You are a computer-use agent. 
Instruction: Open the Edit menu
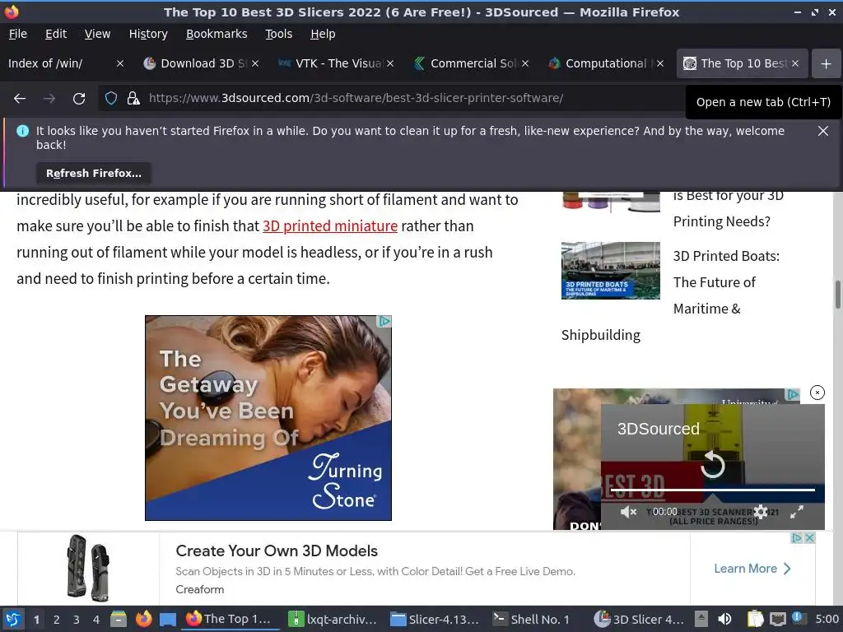[x=56, y=34]
